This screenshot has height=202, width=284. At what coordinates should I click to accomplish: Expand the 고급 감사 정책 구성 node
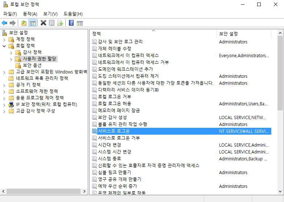click(x=4, y=111)
